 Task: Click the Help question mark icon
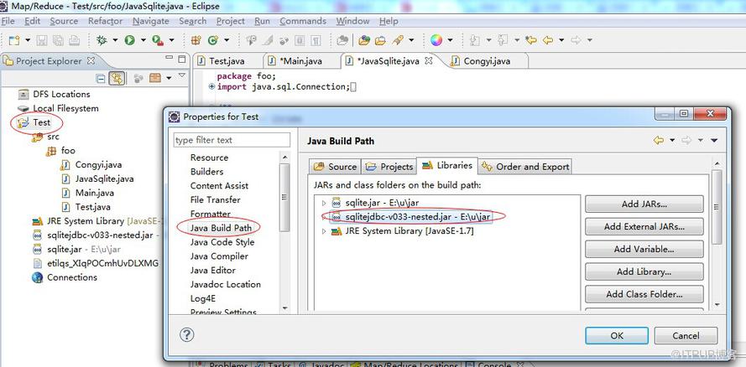click(x=186, y=334)
